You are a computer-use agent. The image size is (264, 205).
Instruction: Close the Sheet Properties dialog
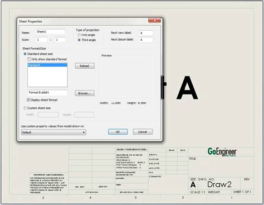click(x=154, y=20)
